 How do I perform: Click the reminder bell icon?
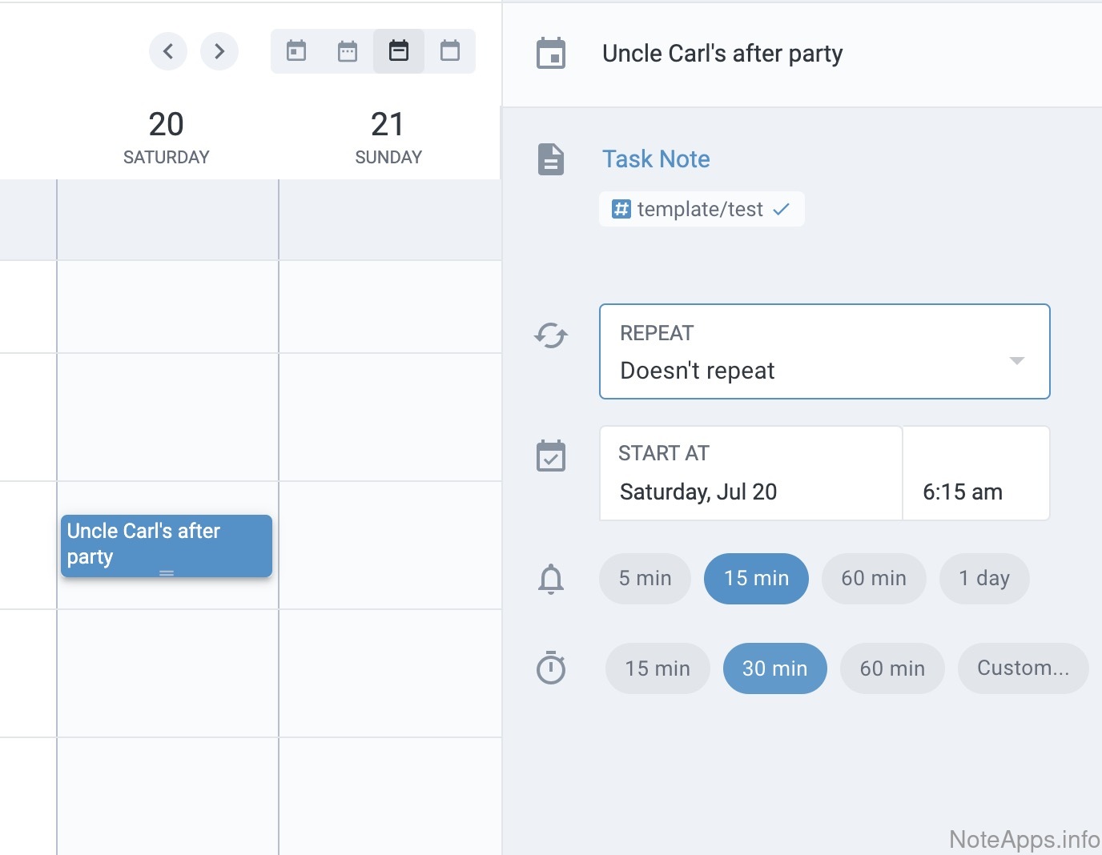tap(551, 579)
